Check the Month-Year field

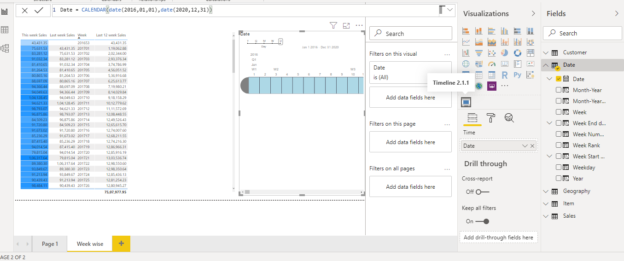[559, 90]
